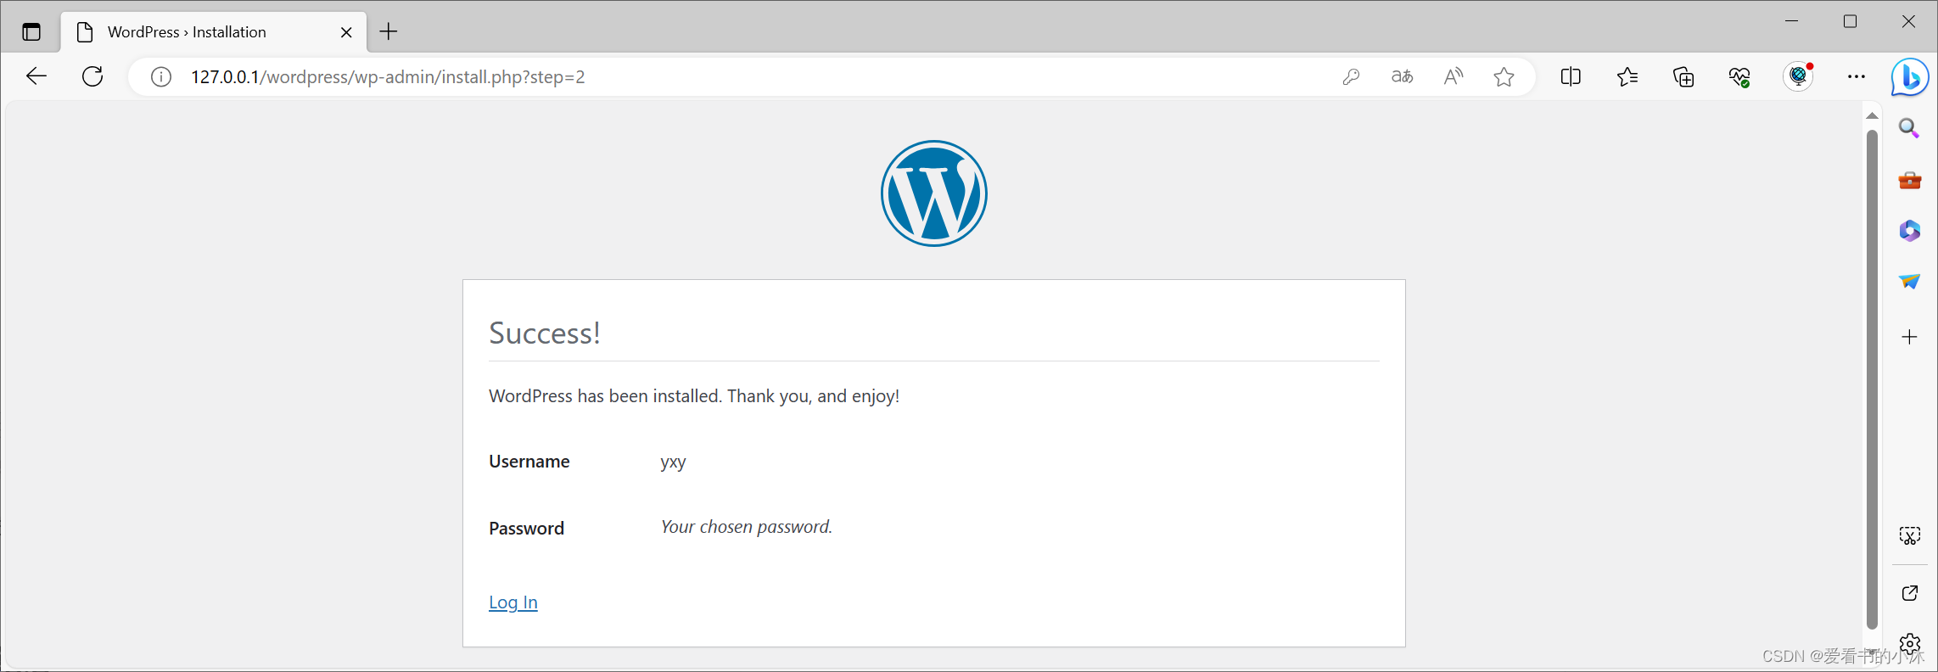Translate page using the translate icon
The width and height of the screenshot is (1938, 672).
[1402, 77]
